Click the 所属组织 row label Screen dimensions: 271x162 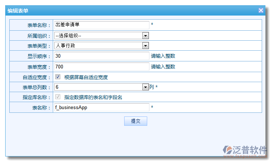[x=39, y=36]
